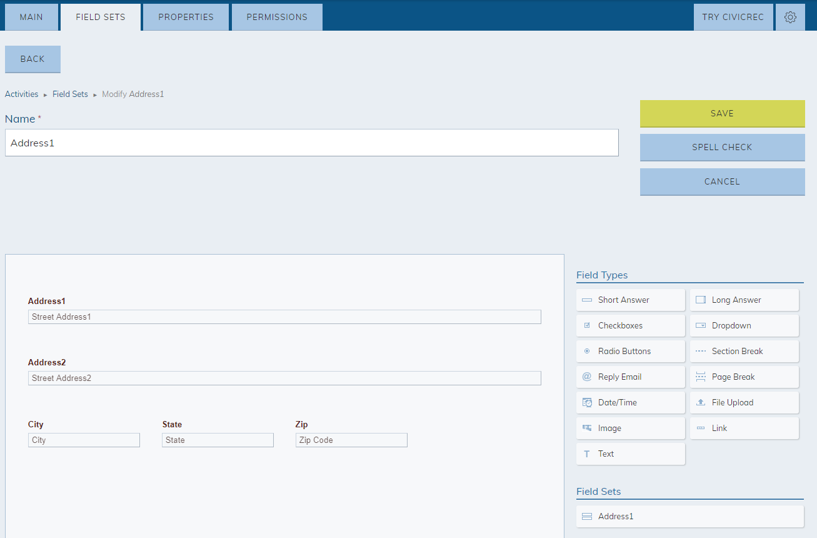Select the Field Sets tab
Image resolution: width=817 pixels, height=538 pixels.
coord(101,17)
